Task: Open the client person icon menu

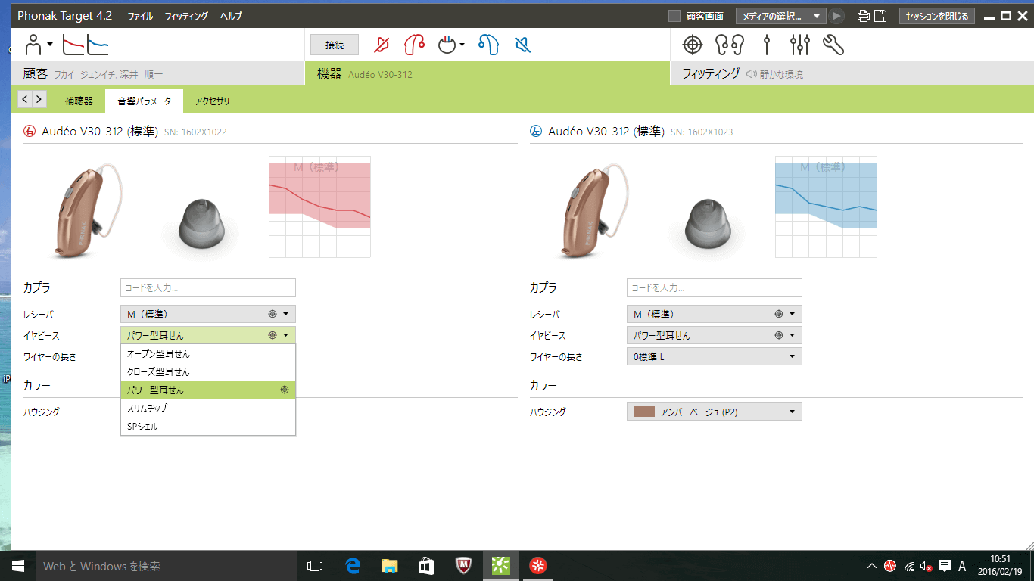Action: pyautogui.click(x=38, y=45)
